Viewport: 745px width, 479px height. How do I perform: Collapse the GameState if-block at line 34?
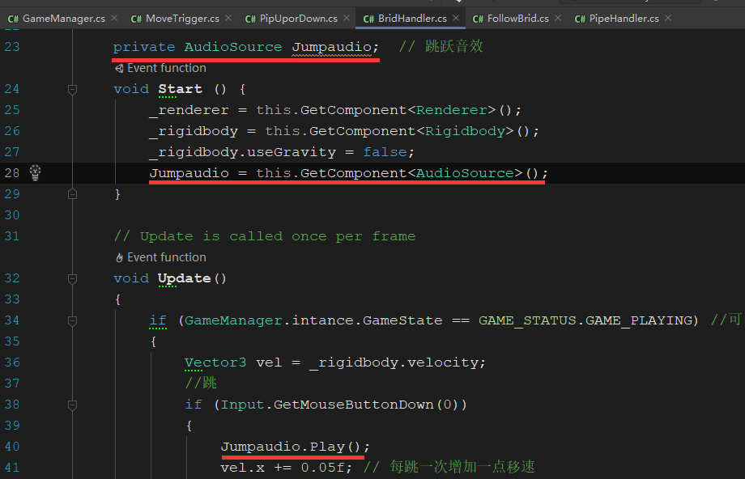[x=72, y=321]
